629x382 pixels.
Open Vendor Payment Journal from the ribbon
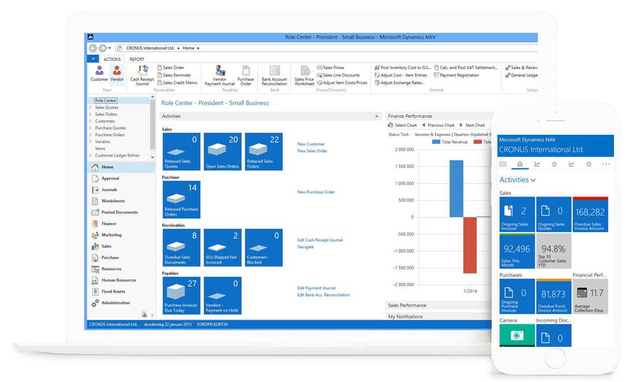220,75
